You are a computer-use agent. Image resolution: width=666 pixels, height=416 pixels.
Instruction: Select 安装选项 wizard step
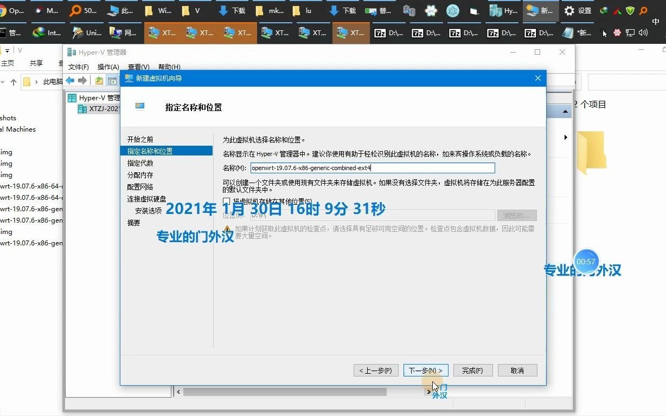pos(149,211)
